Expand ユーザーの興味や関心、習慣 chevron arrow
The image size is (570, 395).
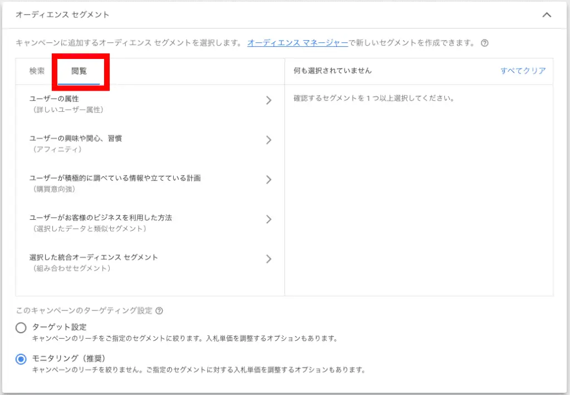[x=269, y=140]
